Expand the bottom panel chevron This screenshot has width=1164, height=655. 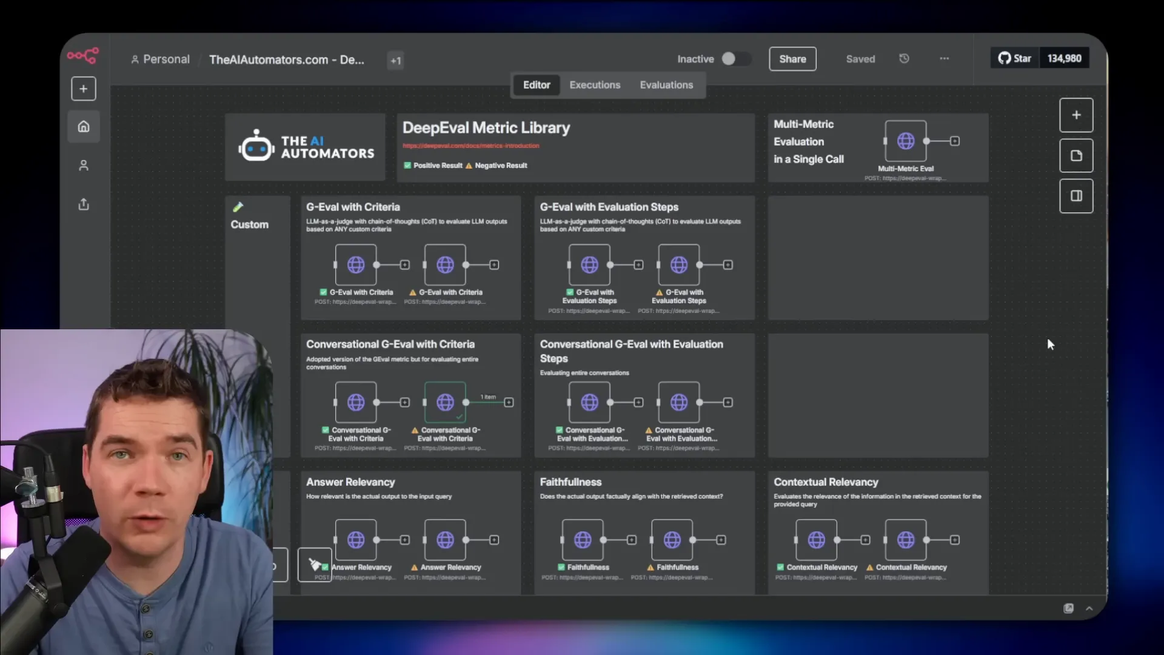pos(1089,608)
